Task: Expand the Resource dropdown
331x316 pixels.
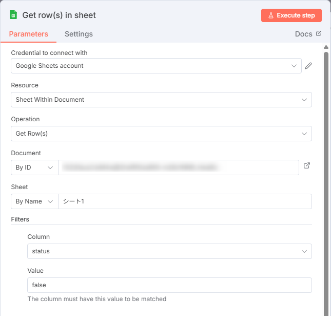Action: [161, 100]
